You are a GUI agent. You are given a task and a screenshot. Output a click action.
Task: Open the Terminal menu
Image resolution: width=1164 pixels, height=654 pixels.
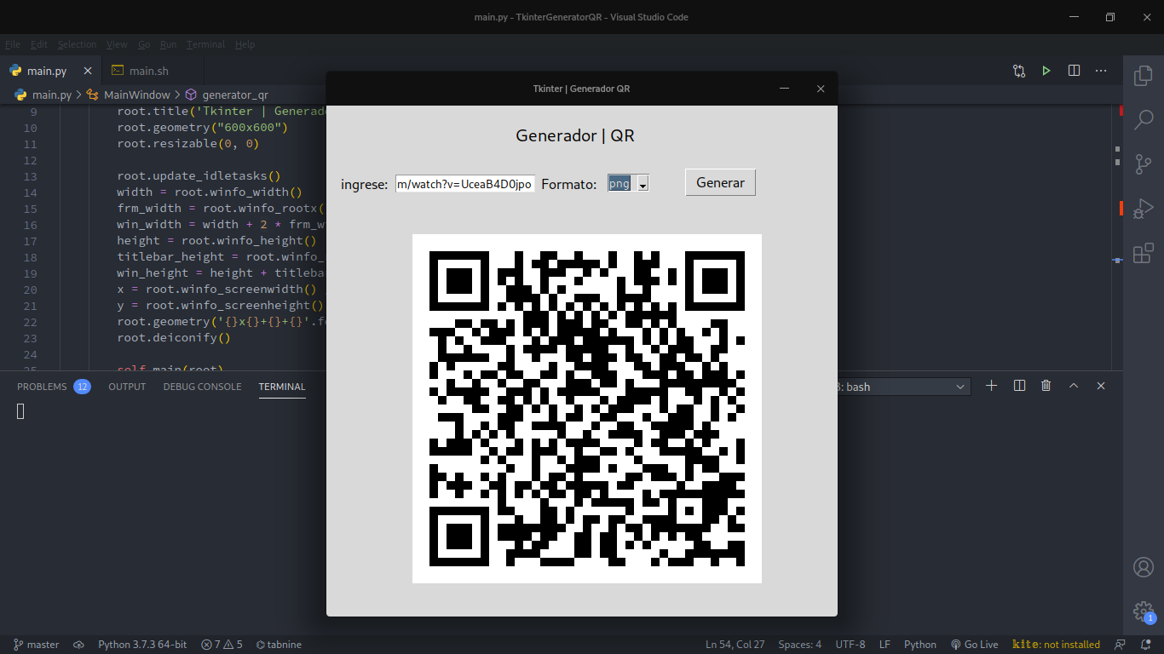pyautogui.click(x=206, y=44)
